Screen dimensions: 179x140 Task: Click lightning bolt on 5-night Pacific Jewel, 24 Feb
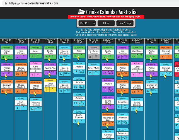point(122,94)
